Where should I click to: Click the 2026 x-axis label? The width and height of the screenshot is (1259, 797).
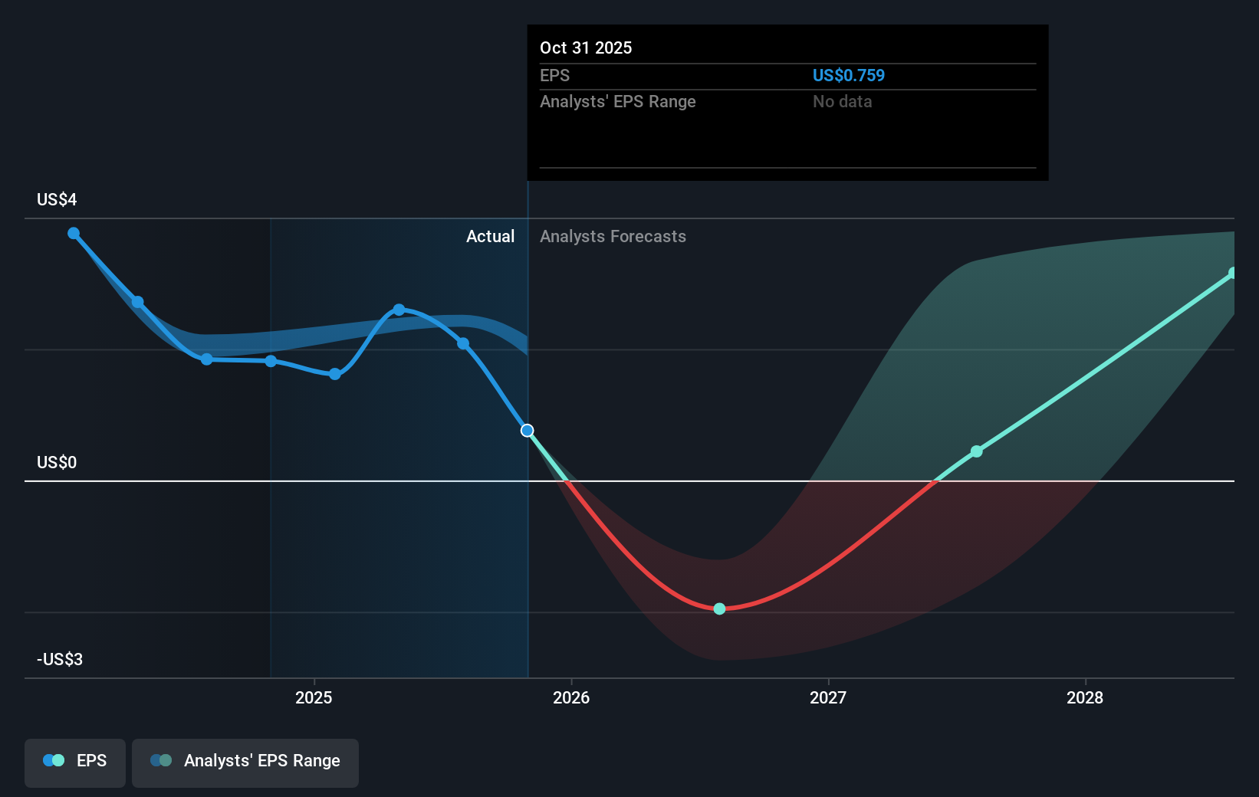(x=571, y=697)
